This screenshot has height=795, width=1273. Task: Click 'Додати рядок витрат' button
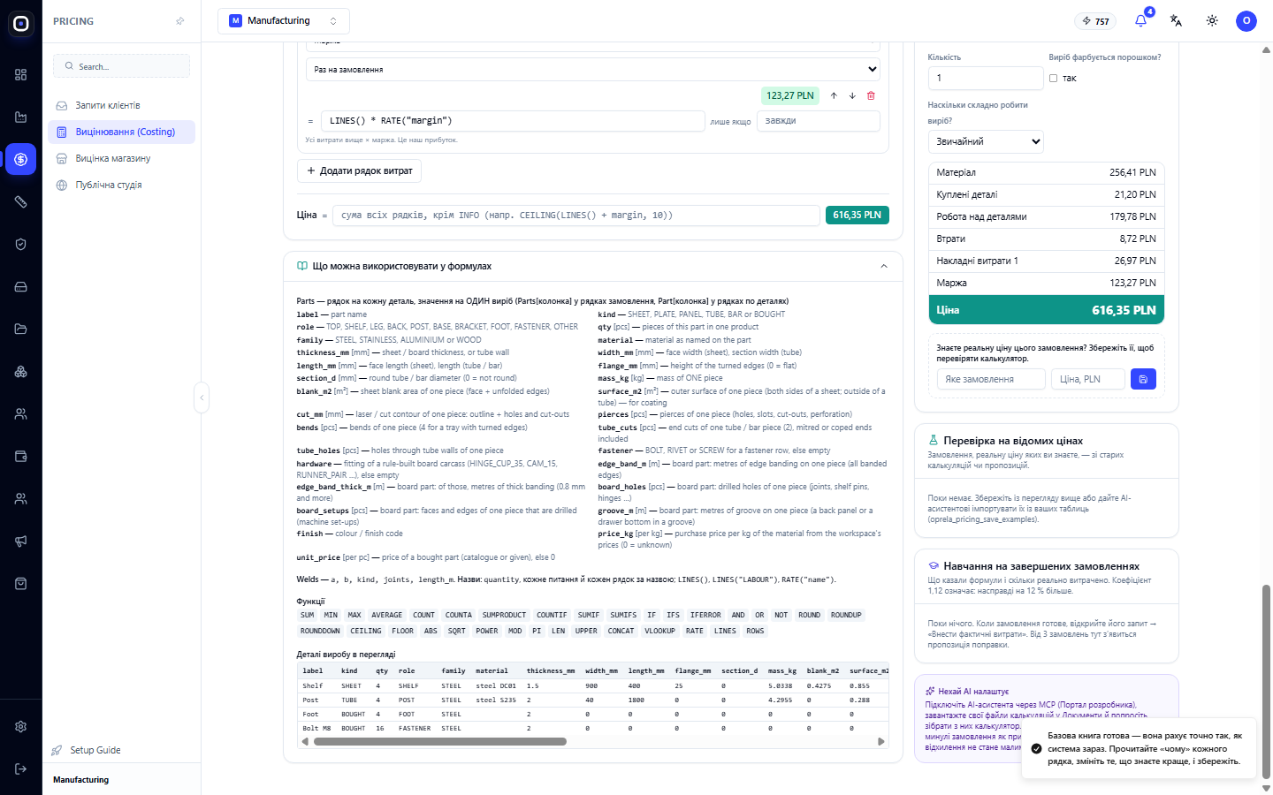(x=359, y=170)
